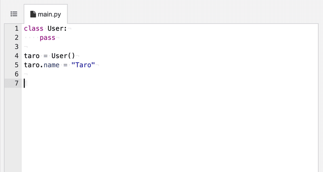Click the file icon on main.py tab

(x=33, y=14)
